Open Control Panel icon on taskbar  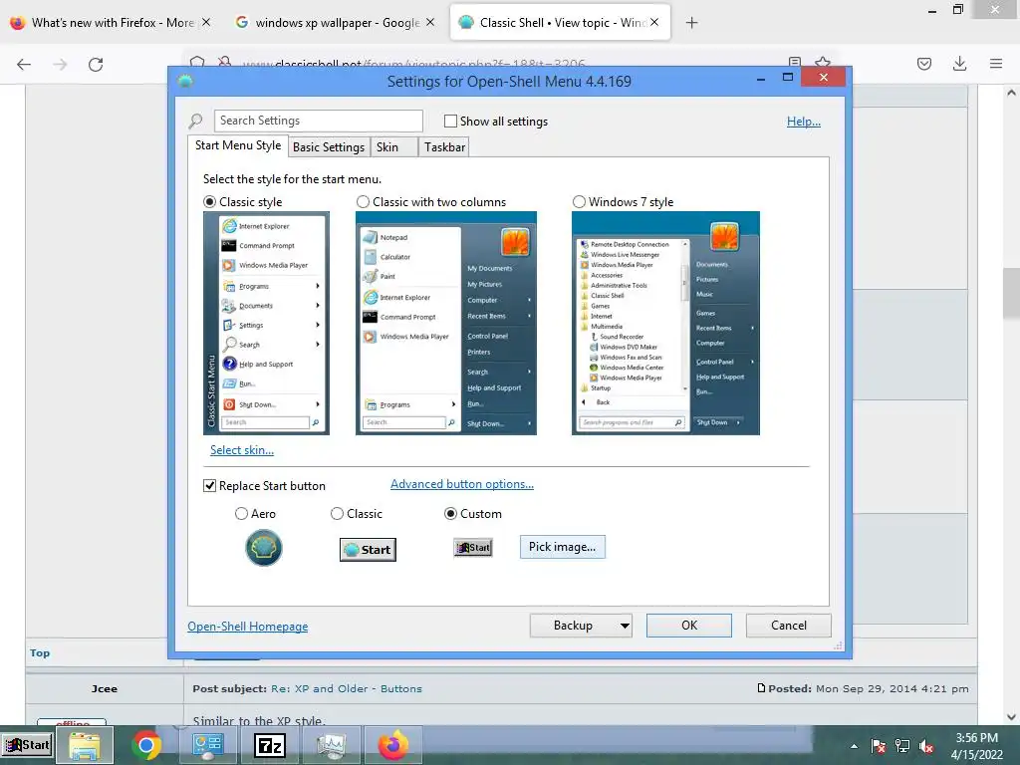click(x=207, y=745)
